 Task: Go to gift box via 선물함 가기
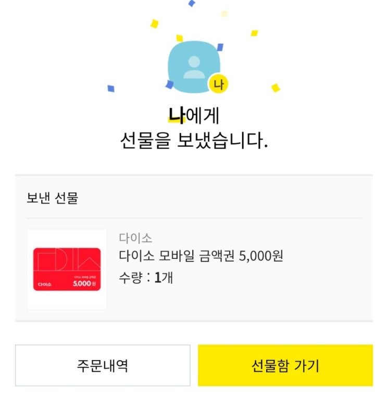tap(285, 365)
